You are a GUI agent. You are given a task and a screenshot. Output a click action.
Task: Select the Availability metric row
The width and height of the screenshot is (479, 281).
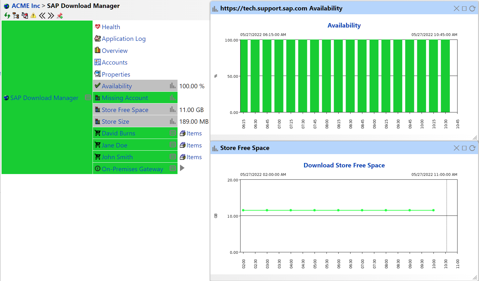135,86
